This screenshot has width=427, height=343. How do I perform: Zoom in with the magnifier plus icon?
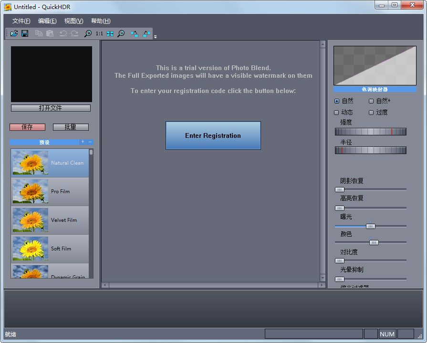point(88,33)
